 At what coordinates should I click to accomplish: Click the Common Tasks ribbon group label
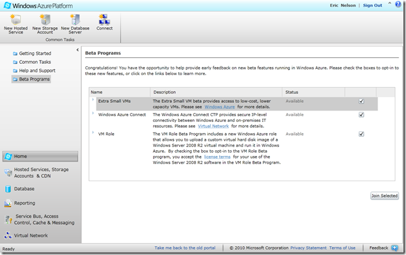60,40
